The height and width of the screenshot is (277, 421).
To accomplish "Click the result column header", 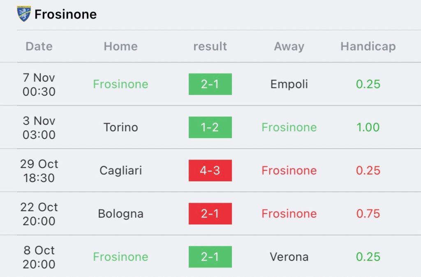I will tap(210, 46).
